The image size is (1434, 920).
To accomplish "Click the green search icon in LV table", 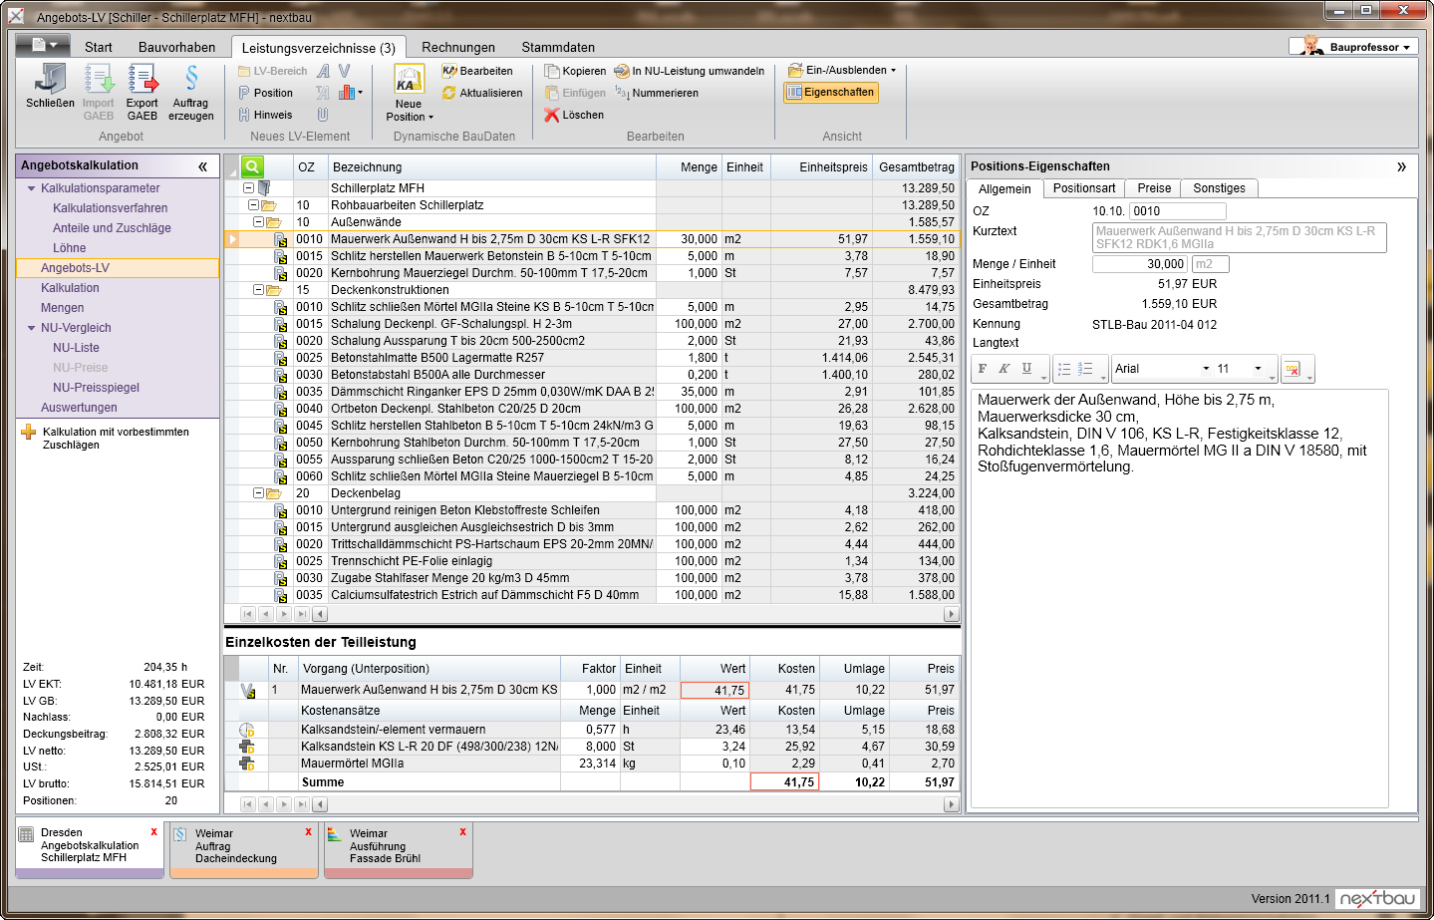I will 253,166.
